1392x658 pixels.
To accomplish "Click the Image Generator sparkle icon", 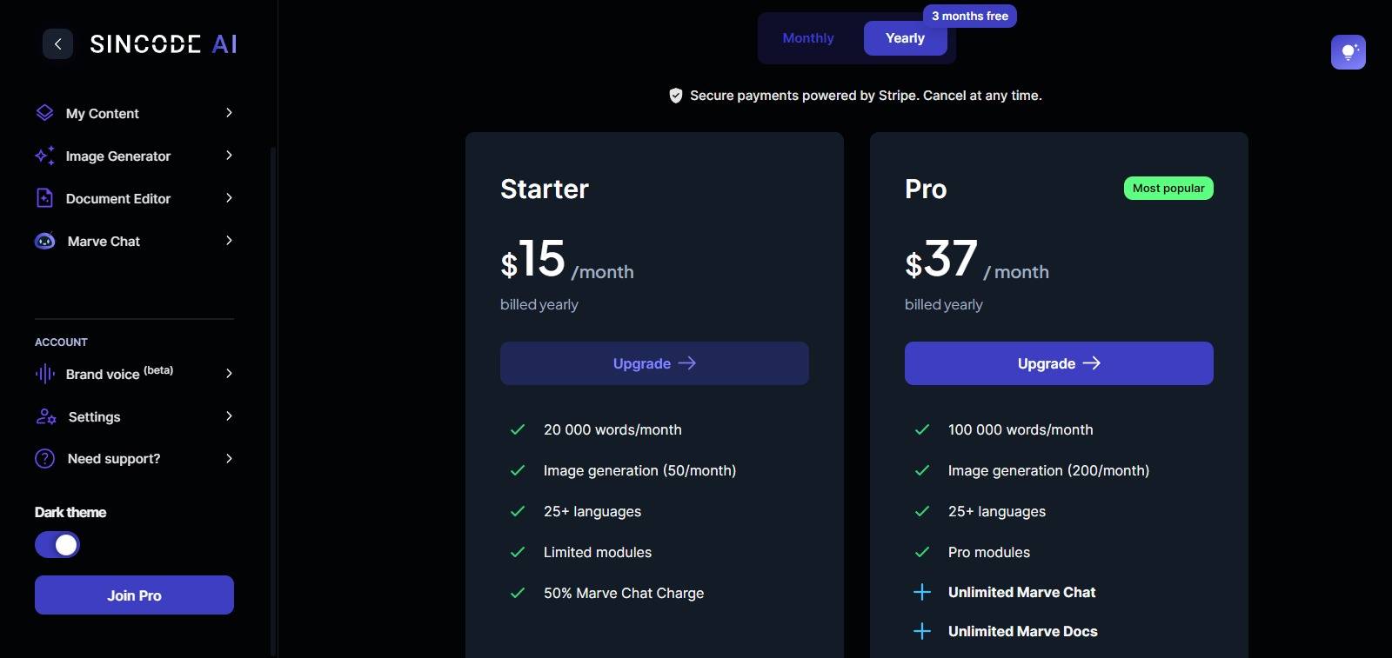I will tap(44, 156).
